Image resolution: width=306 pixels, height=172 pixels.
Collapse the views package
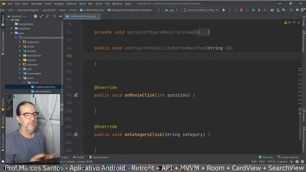20,78
